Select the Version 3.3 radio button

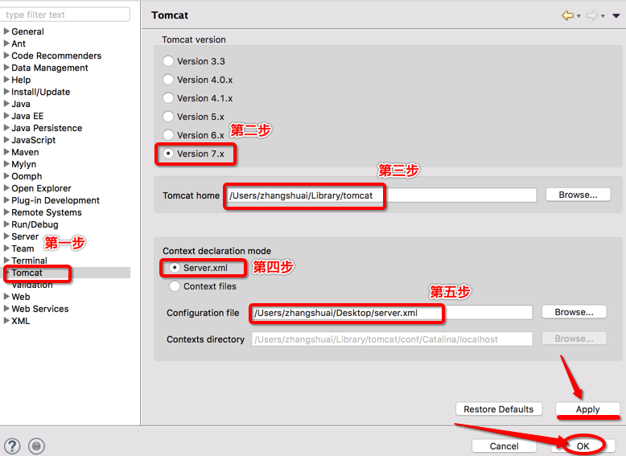[168, 61]
